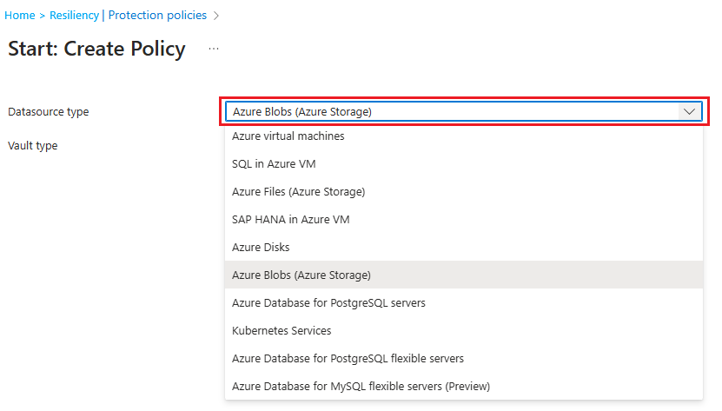Choose Azure Blobs (Azure Storage) list entry
The height and width of the screenshot is (411, 722).
pos(301,275)
